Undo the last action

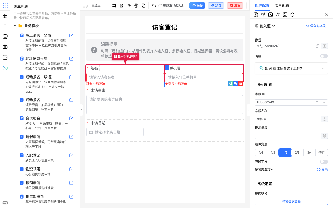tap(153, 5)
